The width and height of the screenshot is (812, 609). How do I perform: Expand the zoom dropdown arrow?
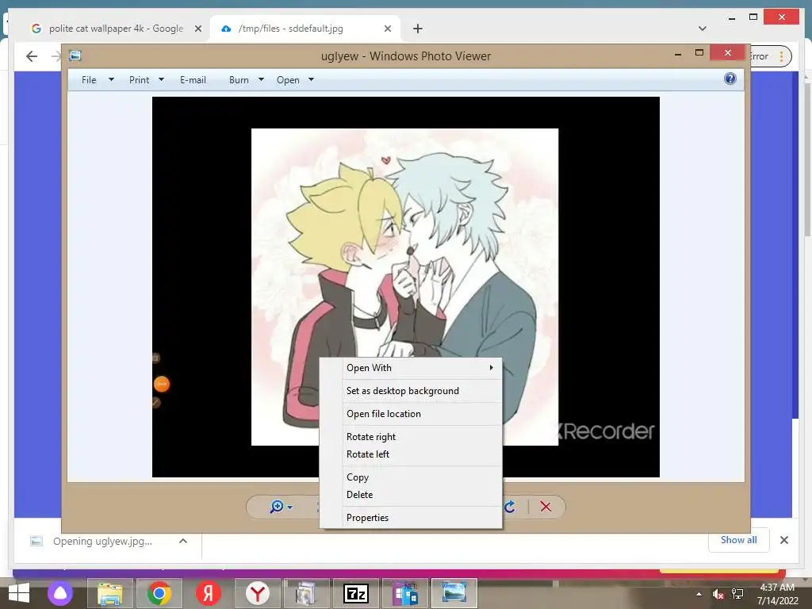pyautogui.click(x=290, y=507)
